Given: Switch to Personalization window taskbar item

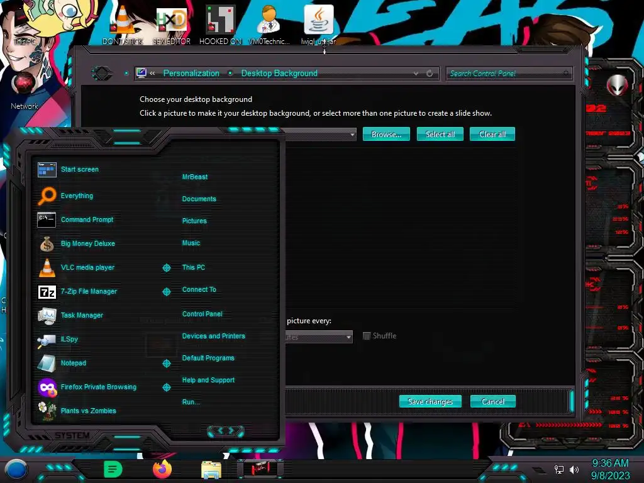Looking at the screenshot, I should click(260, 469).
